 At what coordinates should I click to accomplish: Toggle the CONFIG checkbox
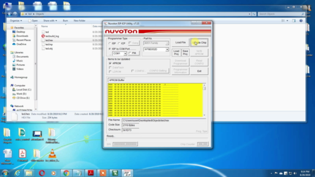coord(132,71)
